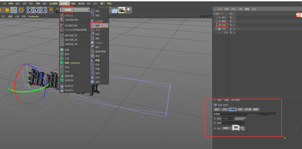Open ProRender in the viewport menu
302x149 pixels.
click(x=33, y=16)
